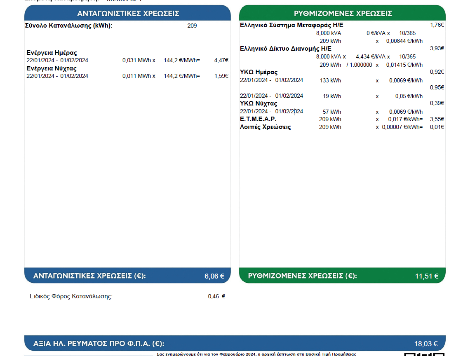Select ΡΥΘΜΙΖΟΜΕΝΕΣ ΧΡΕΩΣΕΙΣ (€): footer label
449x356 pixels.
302,276
